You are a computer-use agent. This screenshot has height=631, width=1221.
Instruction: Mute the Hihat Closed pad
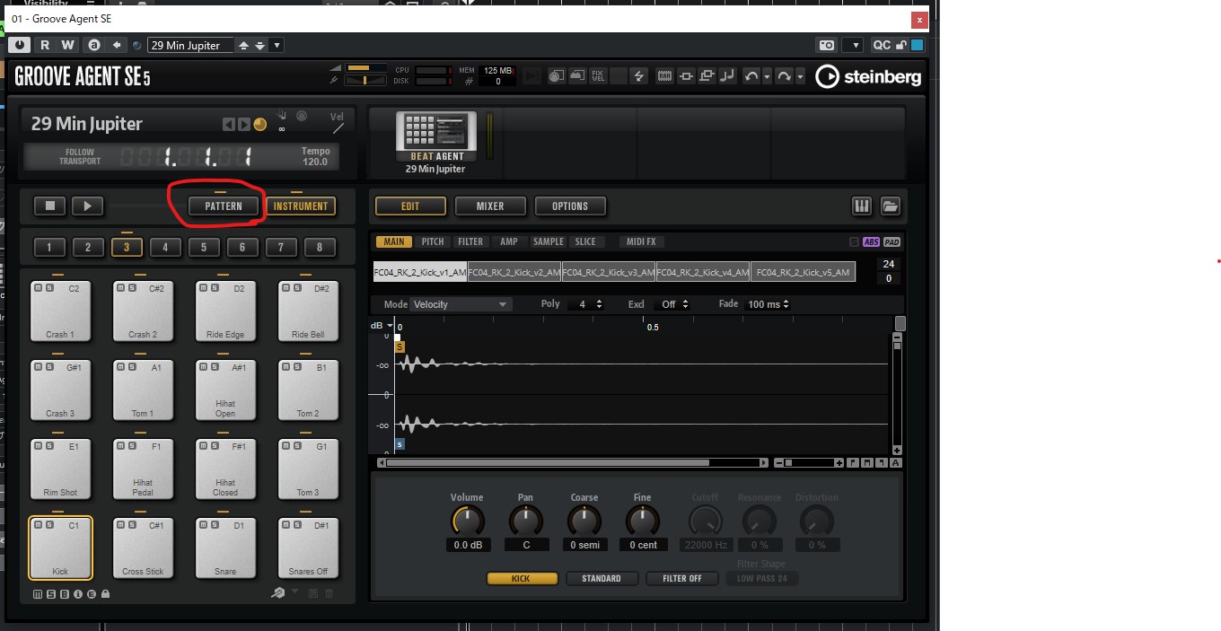pos(201,445)
